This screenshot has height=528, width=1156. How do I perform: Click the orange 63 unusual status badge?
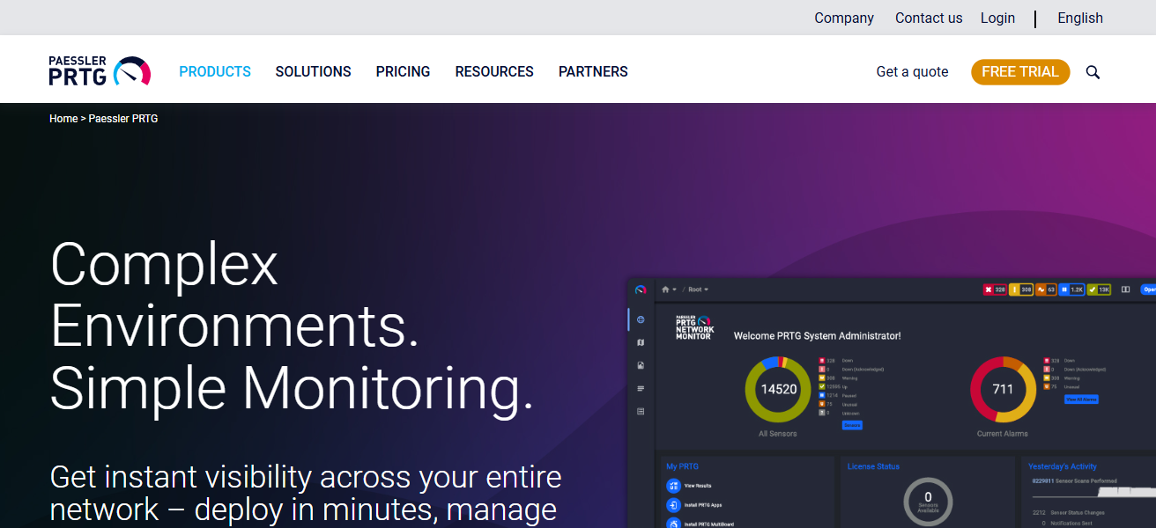click(1047, 290)
